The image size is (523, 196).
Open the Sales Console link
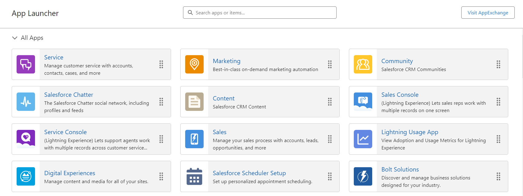(400, 95)
